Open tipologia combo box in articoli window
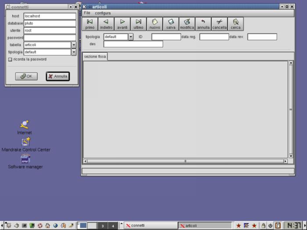This screenshot has width=307, height=230. coord(131,37)
